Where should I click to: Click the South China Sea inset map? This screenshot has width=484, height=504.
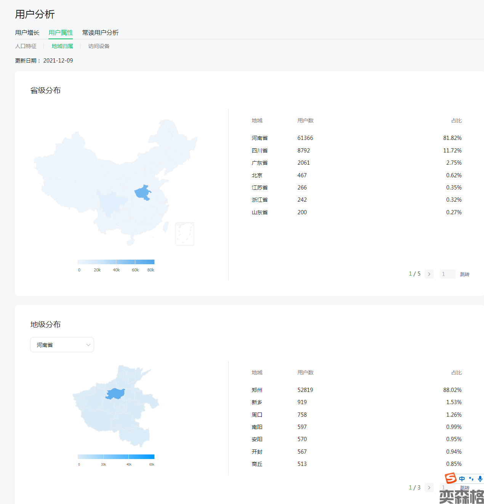184,234
